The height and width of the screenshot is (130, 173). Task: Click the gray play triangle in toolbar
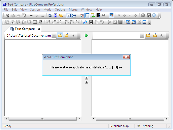coord(109,22)
